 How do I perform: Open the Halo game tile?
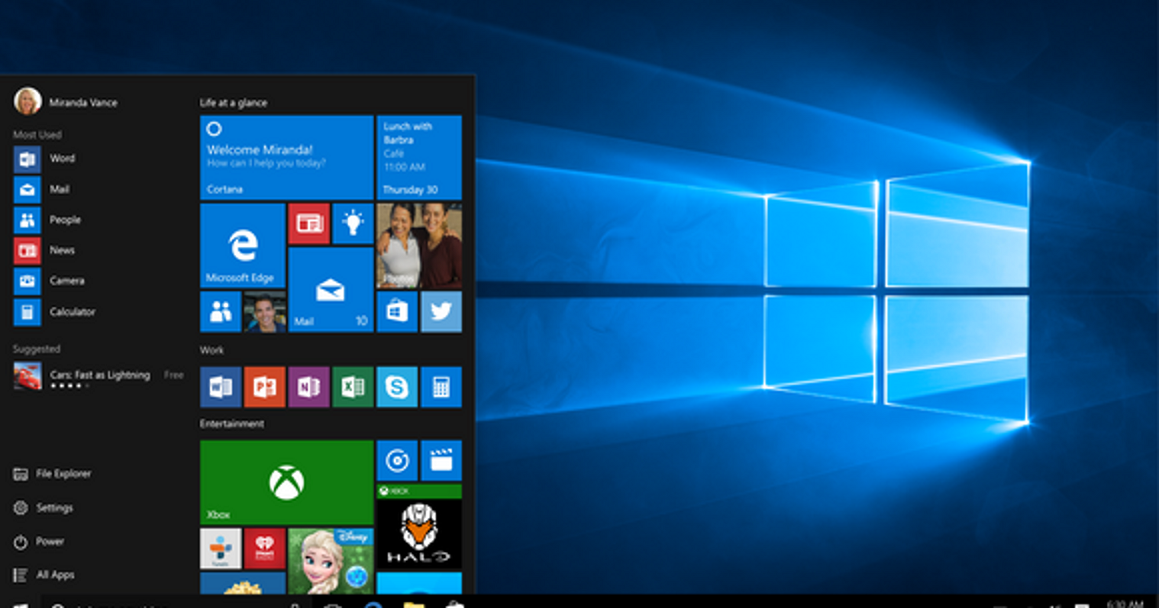click(419, 527)
